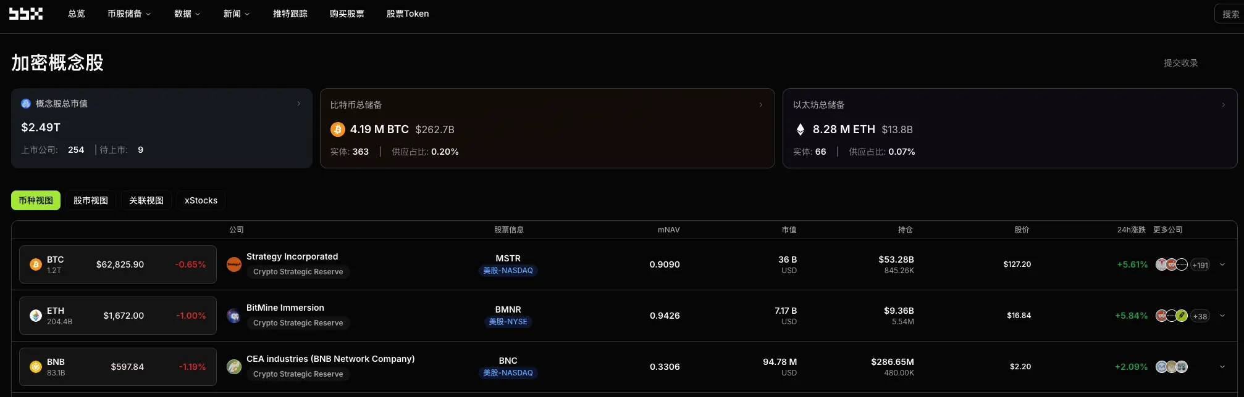Select the 币种视图 tab
The height and width of the screenshot is (397, 1244).
(36, 200)
